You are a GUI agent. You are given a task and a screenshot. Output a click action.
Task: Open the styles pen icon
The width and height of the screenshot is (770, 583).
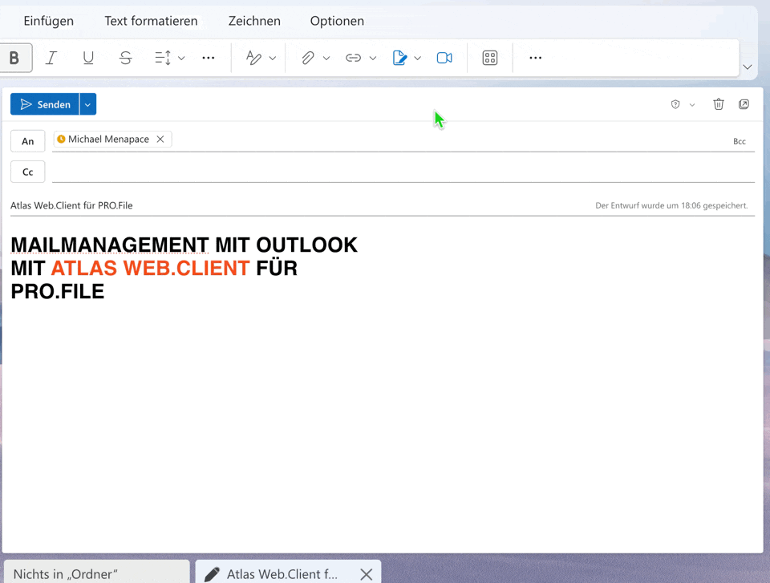click(253, 58)
